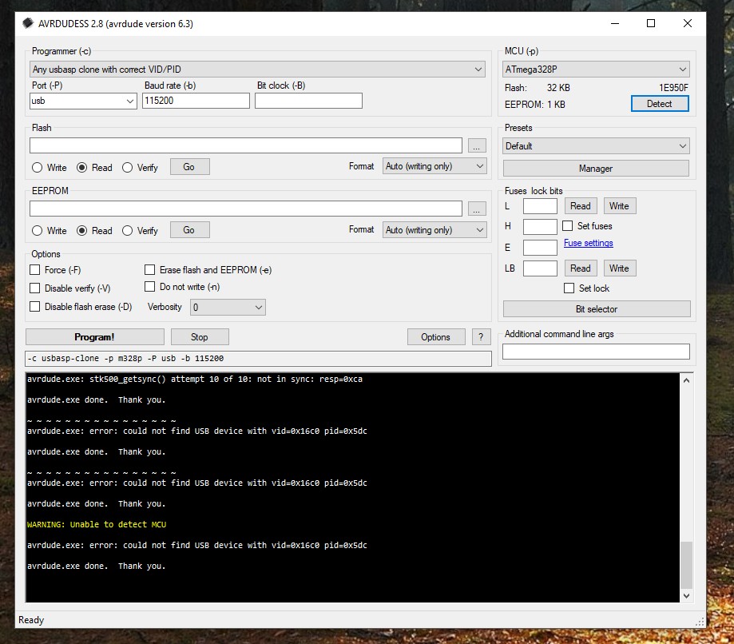Image resolution: width=734 pixels, height=644 pixels.
Task: Browse for a Flash file with ... button
Action: tap(477, 145)
